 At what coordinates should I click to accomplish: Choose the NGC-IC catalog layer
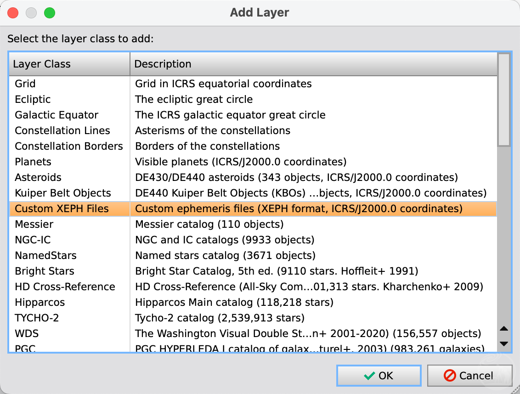(x=33, y=240)
